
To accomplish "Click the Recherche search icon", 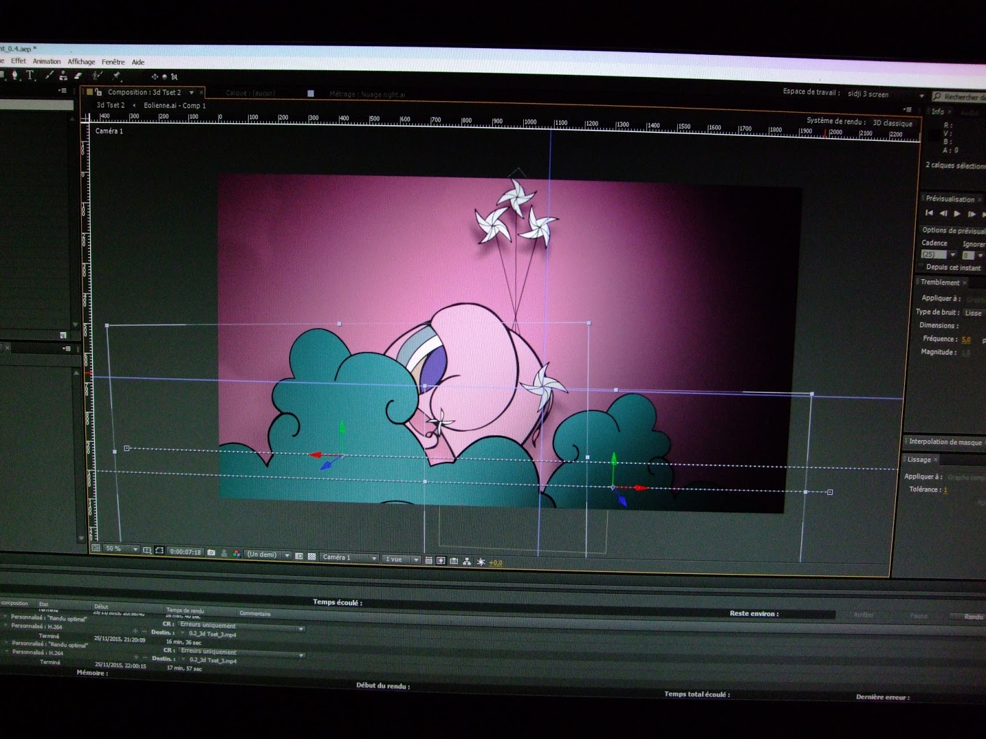I will 937,97.
